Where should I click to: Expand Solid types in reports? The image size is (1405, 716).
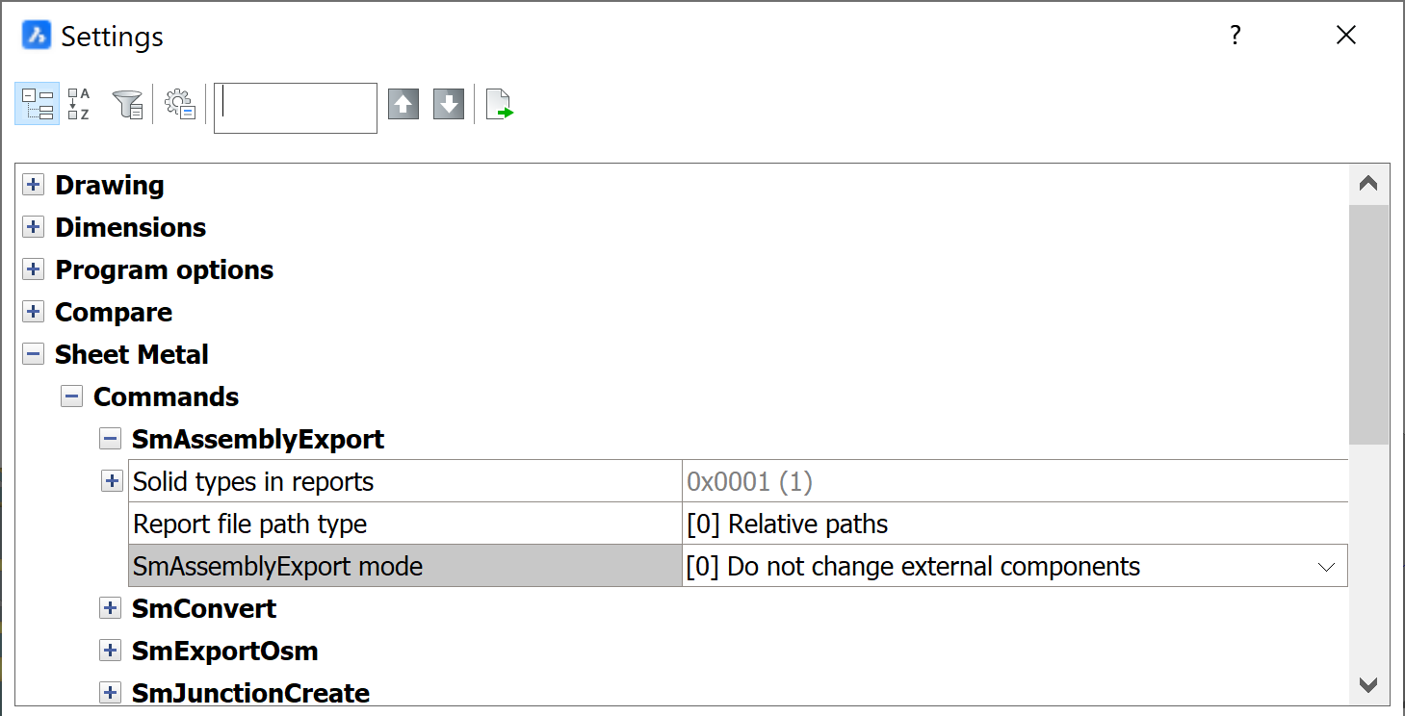pyautogui.click(x=111, y=481)
